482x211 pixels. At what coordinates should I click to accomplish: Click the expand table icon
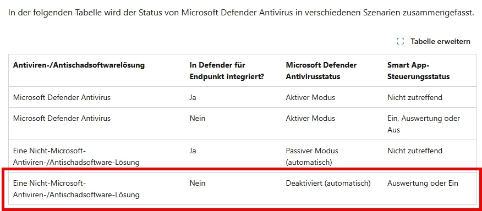tap(400, 41)
